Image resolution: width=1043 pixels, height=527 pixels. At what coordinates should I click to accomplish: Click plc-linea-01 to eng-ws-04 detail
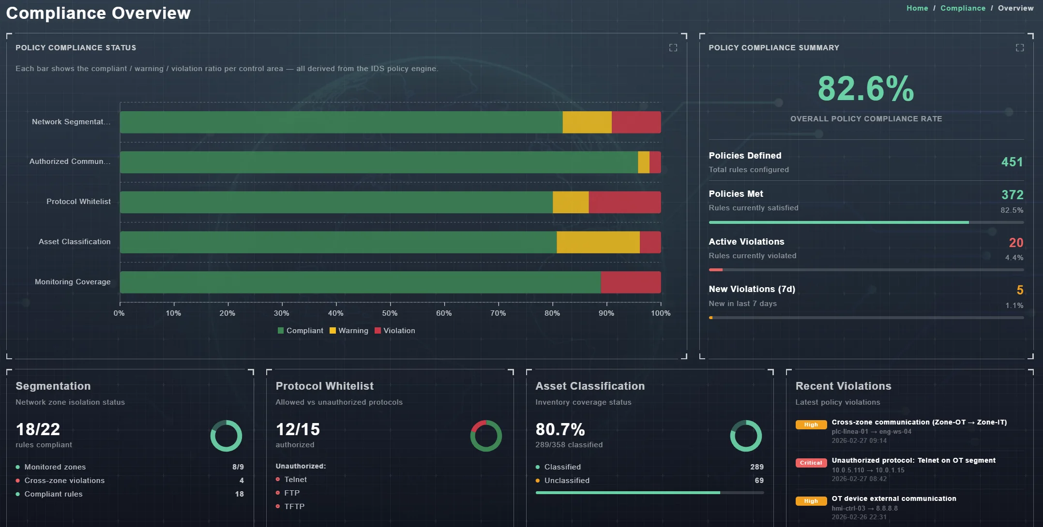(x=871, y=432)
